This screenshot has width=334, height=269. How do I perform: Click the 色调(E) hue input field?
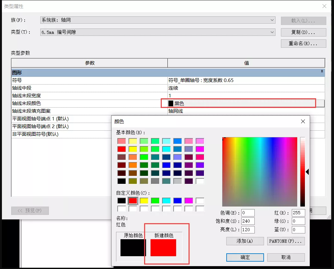pos(248,213)
